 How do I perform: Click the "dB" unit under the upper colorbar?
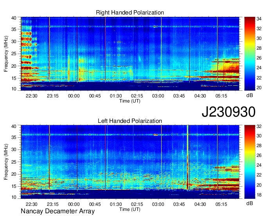pyautogui.click(x=250, y=95)
